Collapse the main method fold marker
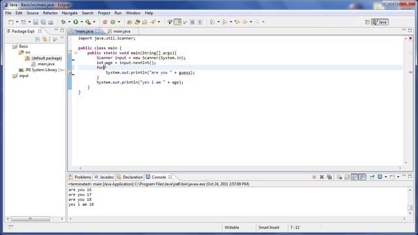418x235 pixels. tap(76, 53)
